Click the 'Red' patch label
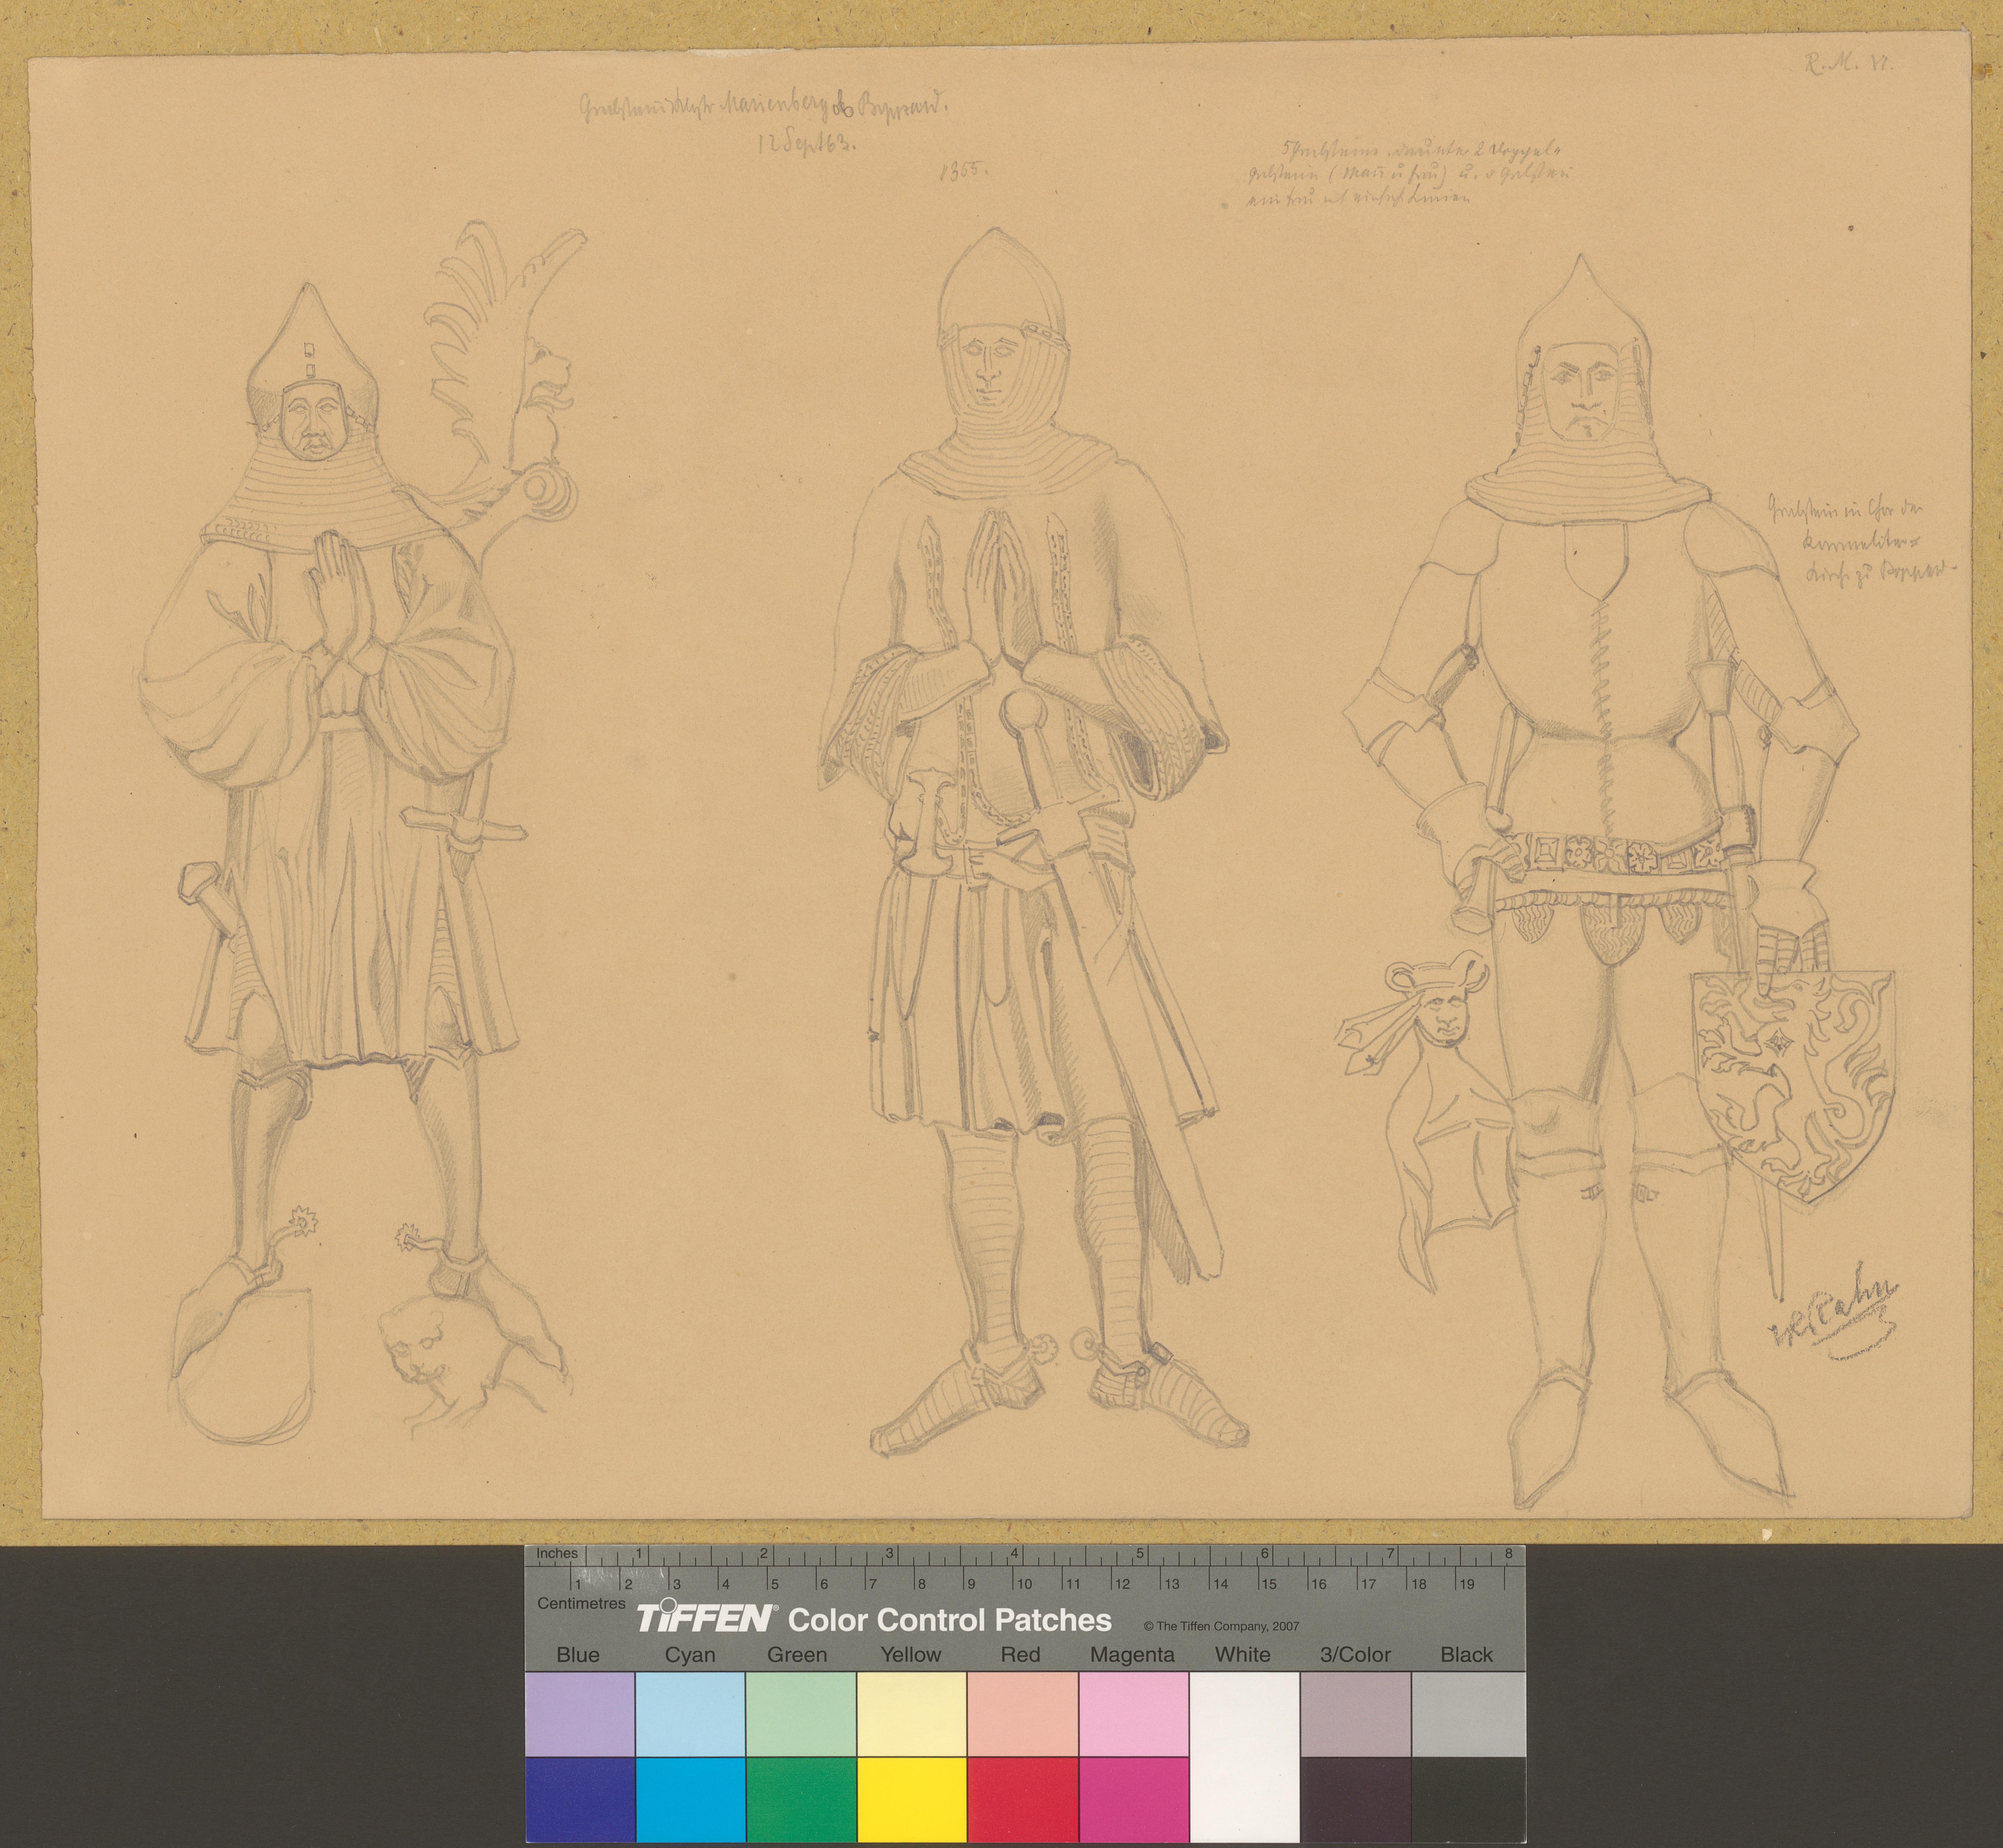 point(1020,1655)
